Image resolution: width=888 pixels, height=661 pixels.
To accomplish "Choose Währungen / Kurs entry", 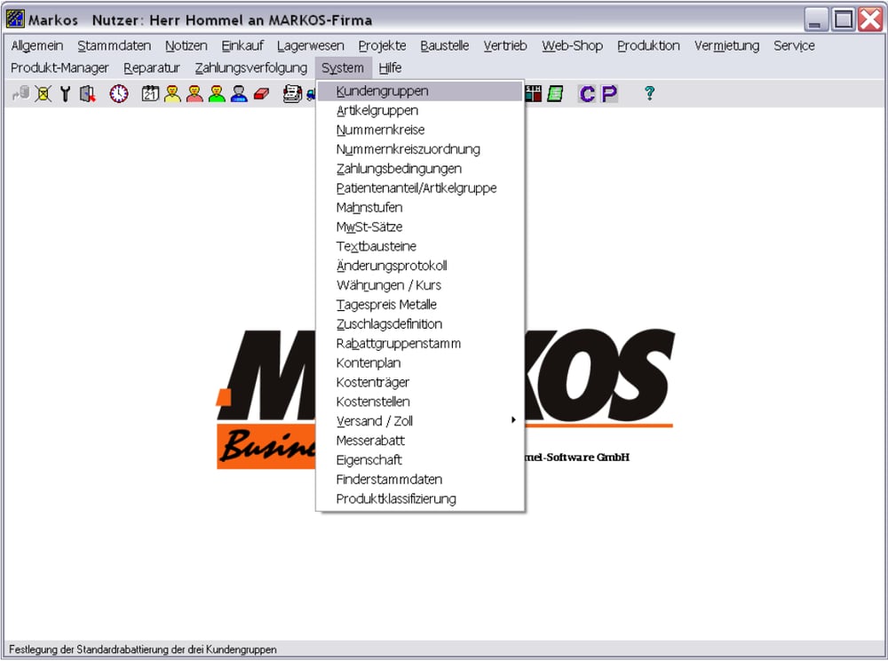I will click(420, 285).
